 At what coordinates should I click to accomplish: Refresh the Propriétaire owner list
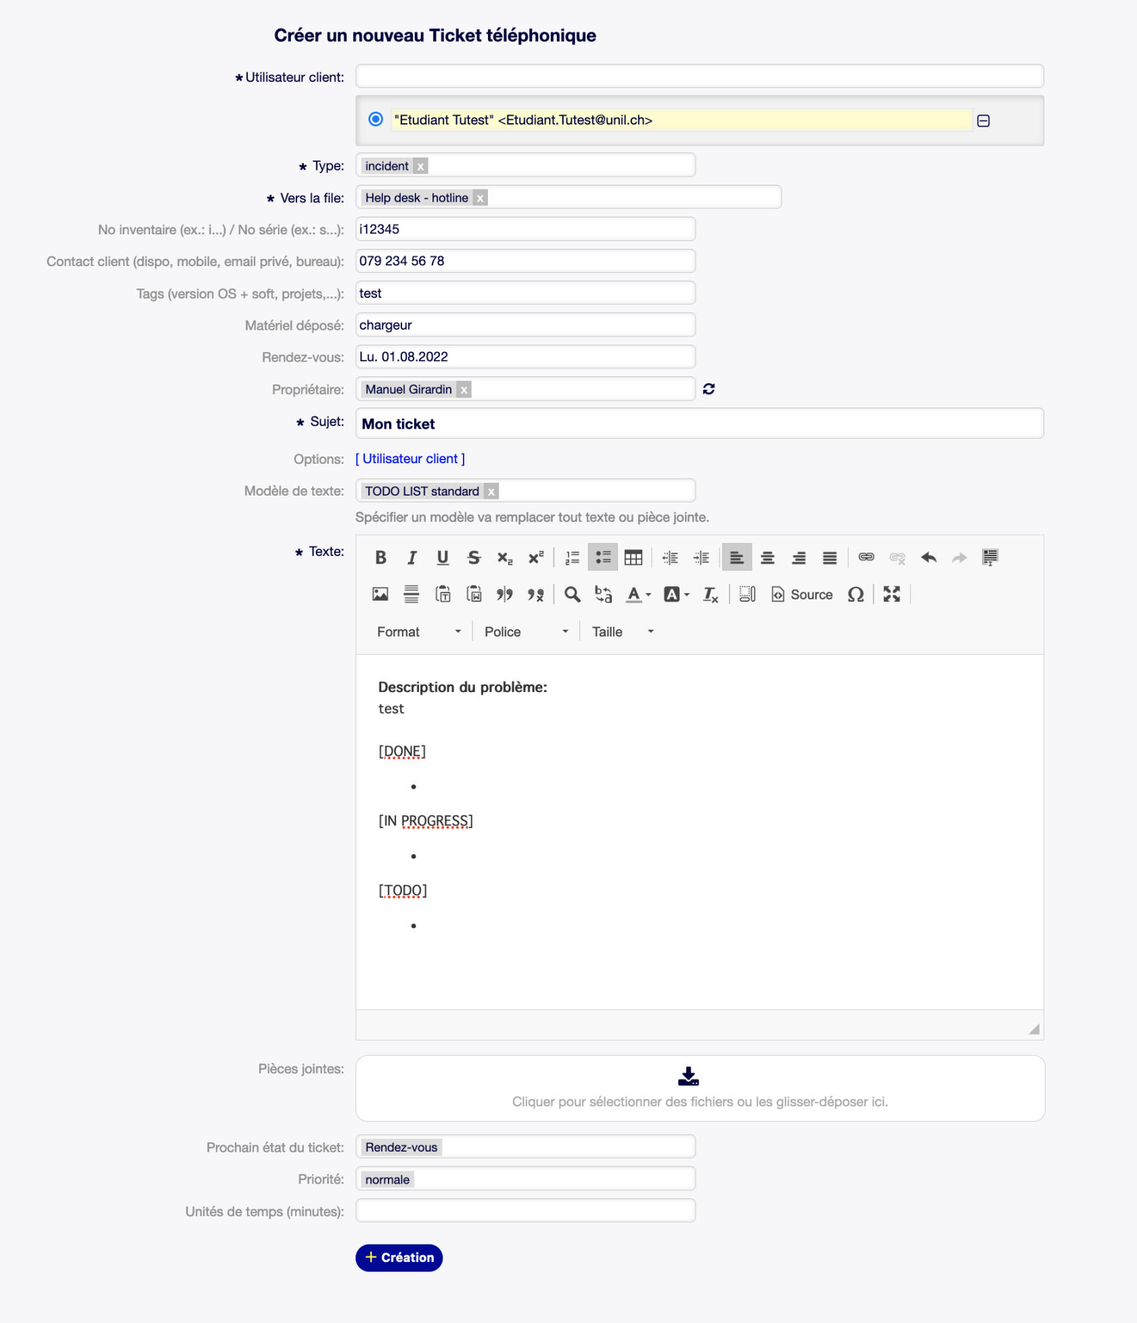point(709,389)
